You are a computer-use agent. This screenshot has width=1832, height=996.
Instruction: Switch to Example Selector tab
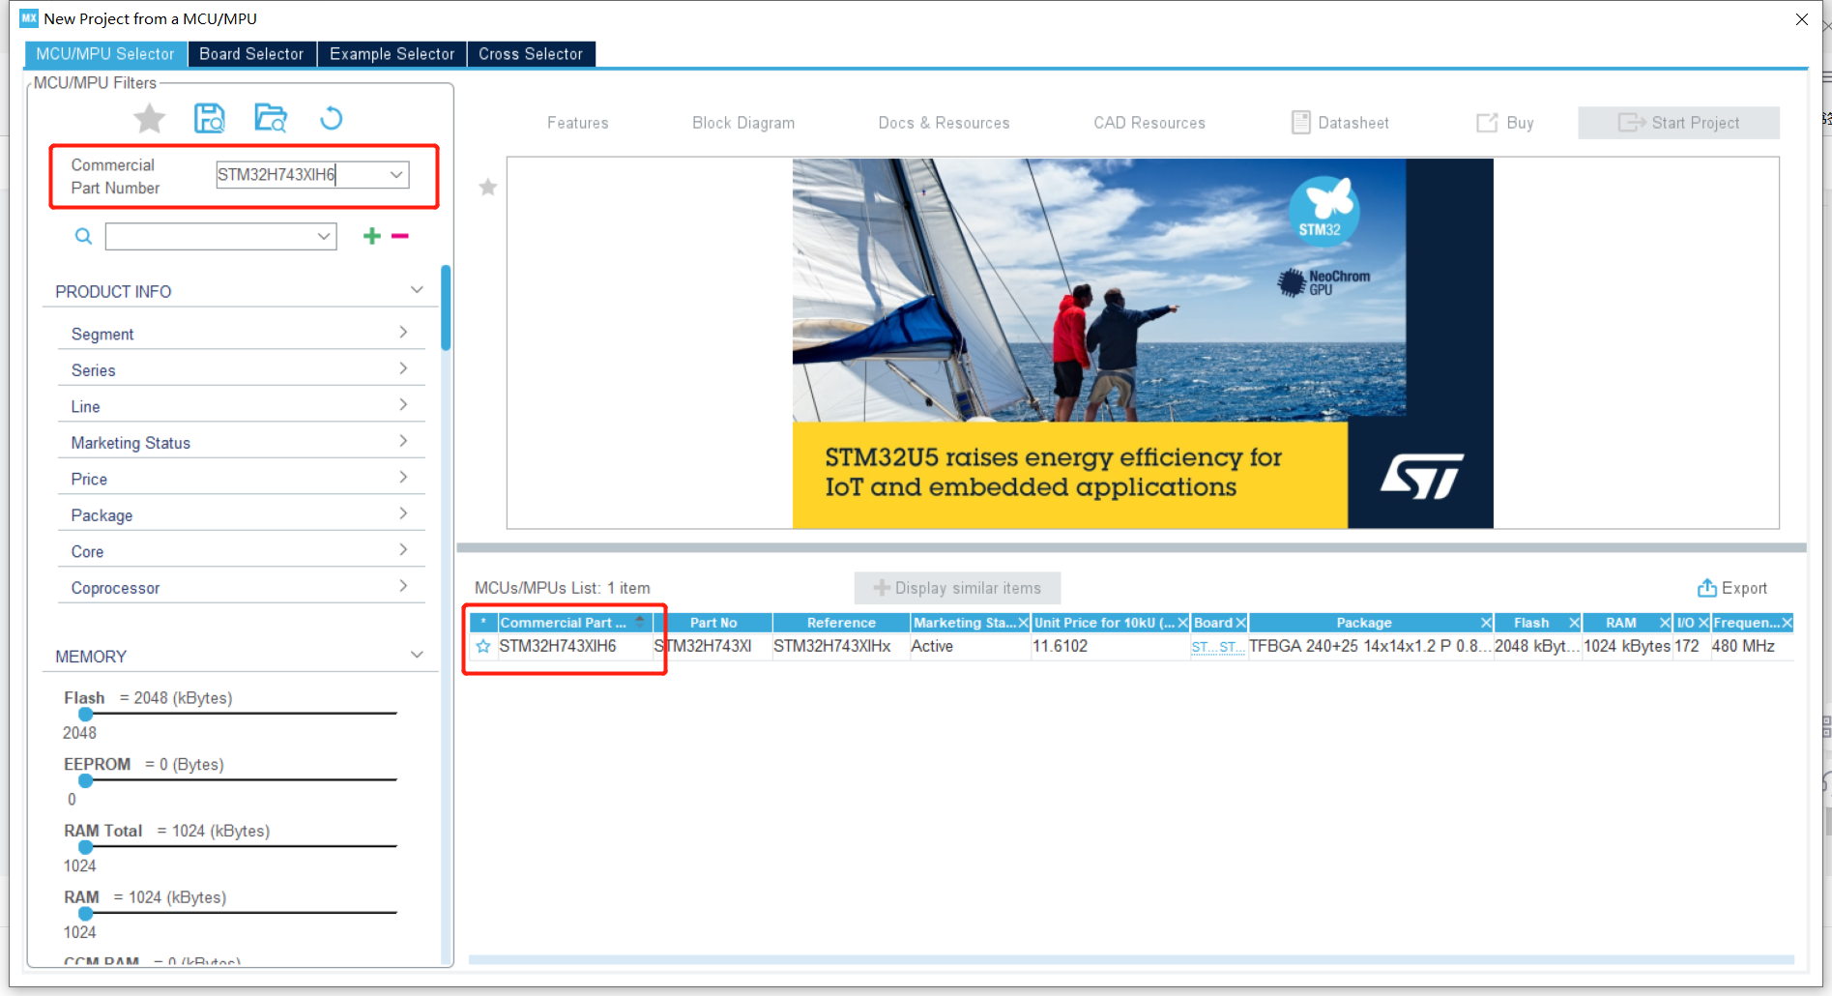coord(392,54)
